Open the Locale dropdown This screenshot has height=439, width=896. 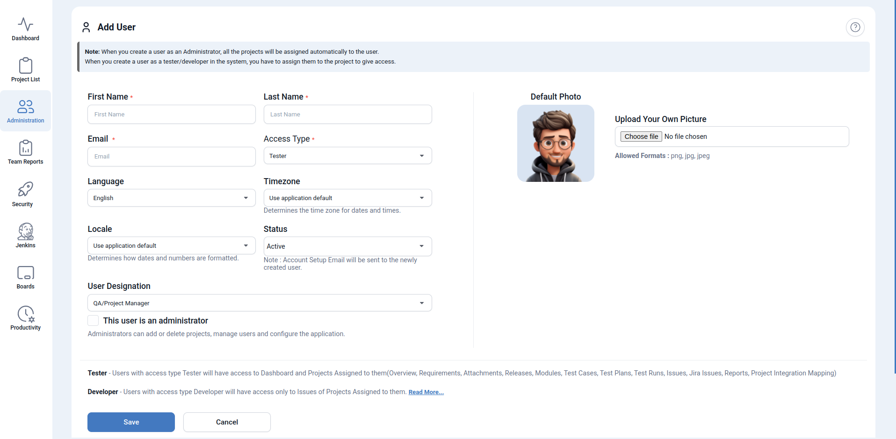click(171, 245)
